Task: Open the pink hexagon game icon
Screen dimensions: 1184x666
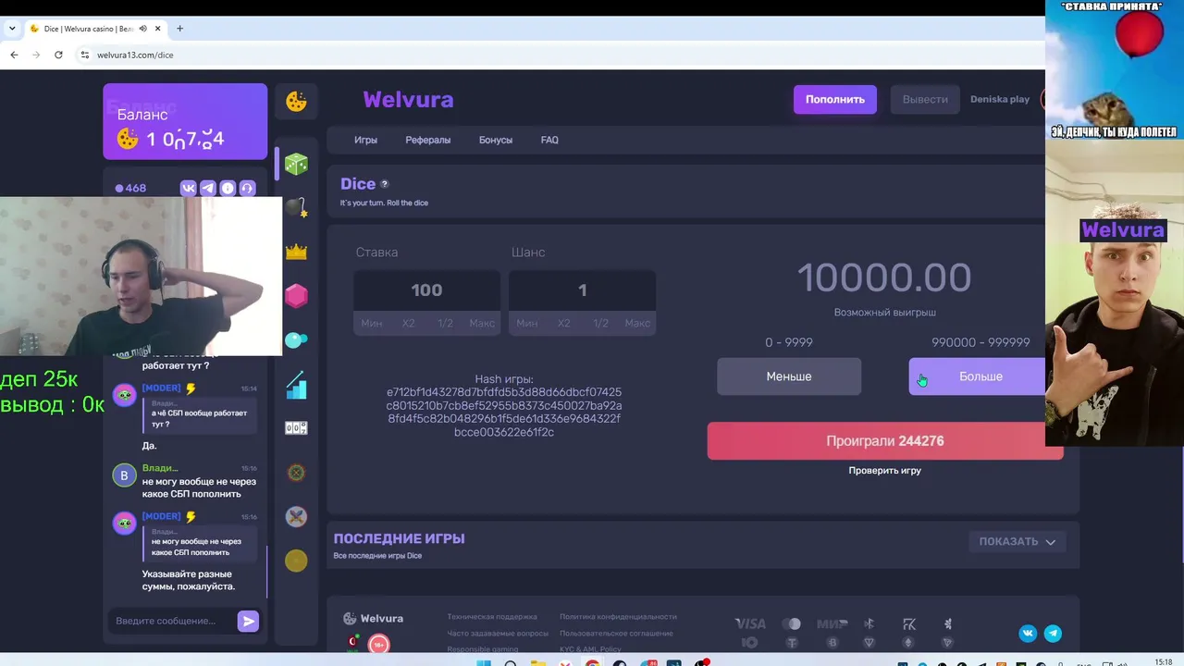Action: [296, 295]
